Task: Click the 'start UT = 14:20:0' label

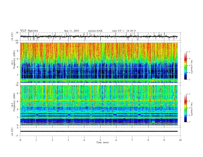Action: click(x=124, y=31)
